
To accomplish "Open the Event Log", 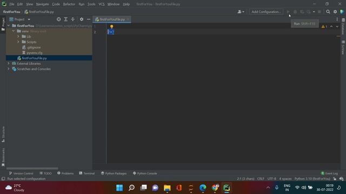I will click(x=329, y=174).
